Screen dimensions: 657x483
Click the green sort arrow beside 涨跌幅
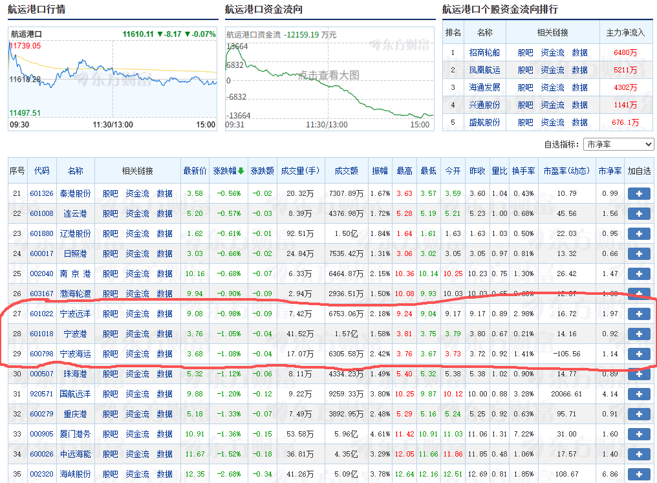pos(241,171)
